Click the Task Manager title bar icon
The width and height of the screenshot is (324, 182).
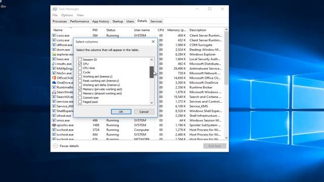coord(55,9)
